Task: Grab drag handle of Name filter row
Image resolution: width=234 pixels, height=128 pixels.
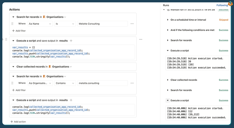Action: [13, 24]
